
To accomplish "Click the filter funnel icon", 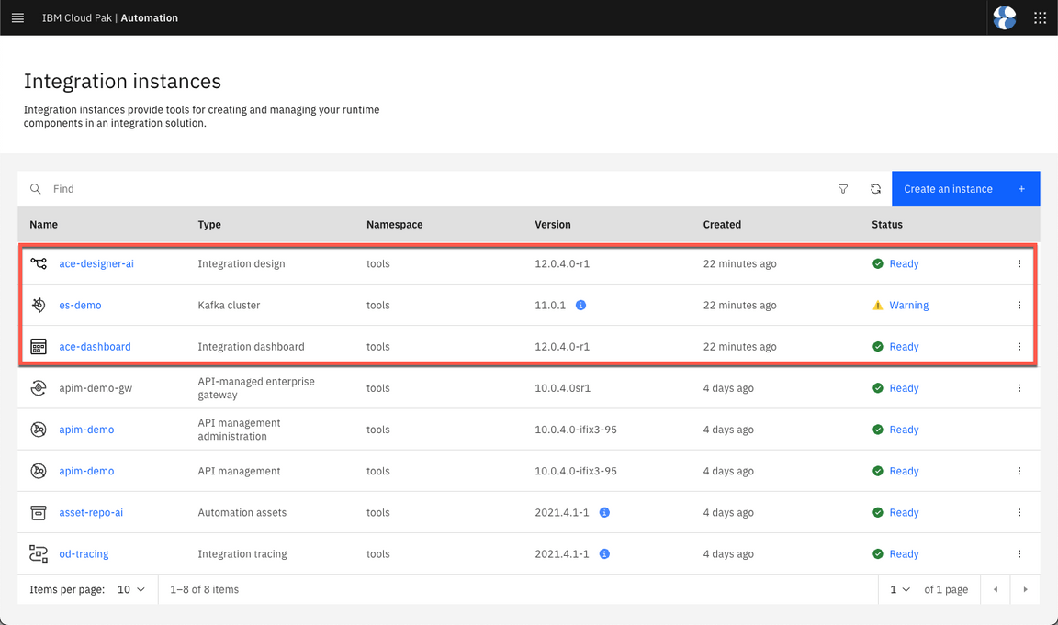I will coord(843,189).
